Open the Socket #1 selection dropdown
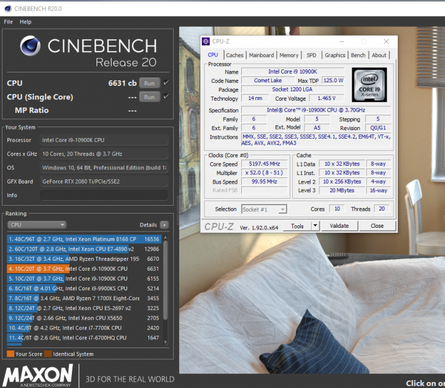 (x=264, y=209)
